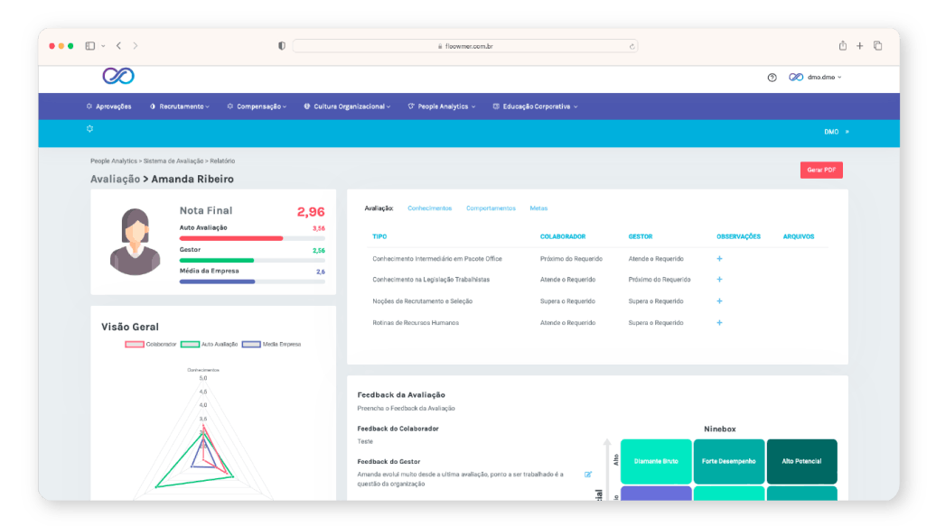Toggle the browser sidebar icon
The height and width of the screenshot is (526, 936).
coord(90,46)
